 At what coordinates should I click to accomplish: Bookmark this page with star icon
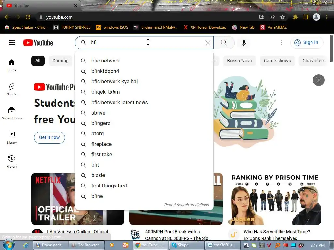click(282, 17)
